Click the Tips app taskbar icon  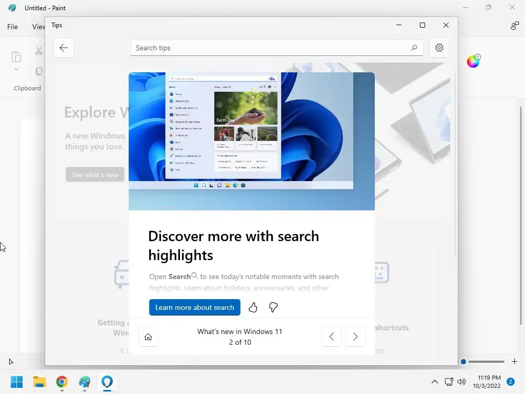point(107,382)
